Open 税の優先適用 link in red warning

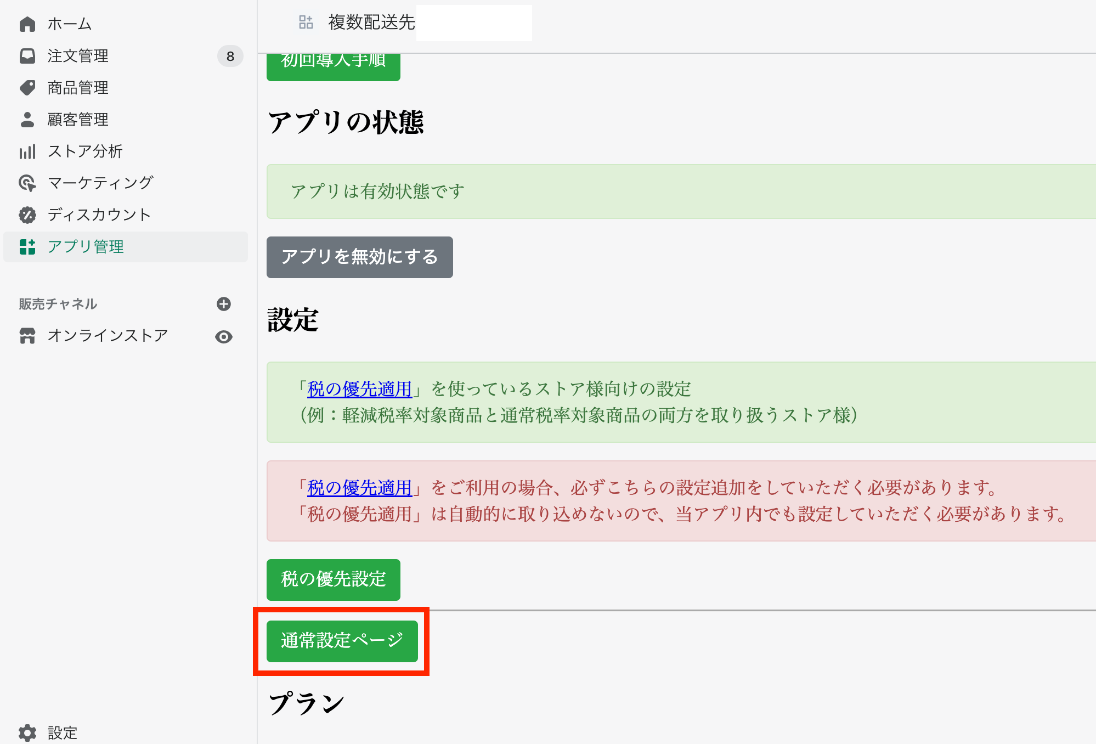(359, 487)
